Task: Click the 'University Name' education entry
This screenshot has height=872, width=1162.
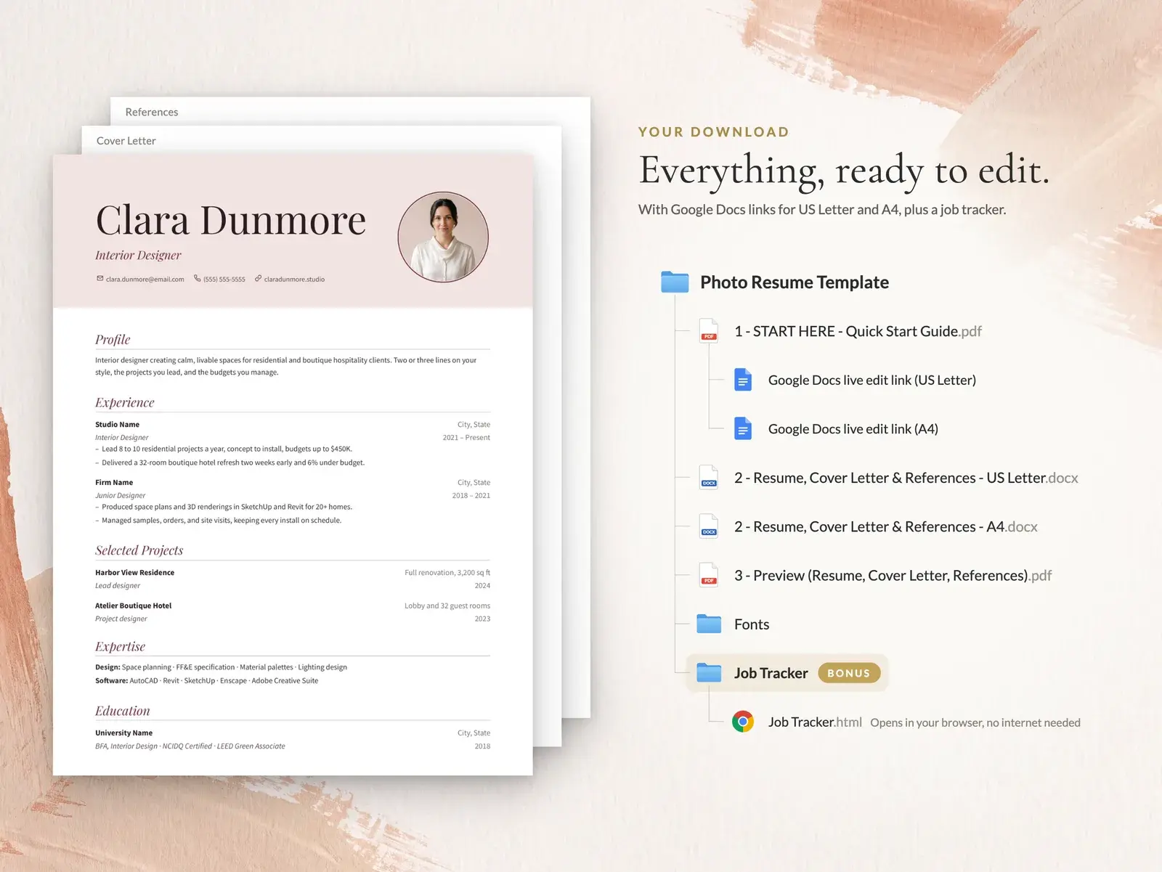Action: 124,733
